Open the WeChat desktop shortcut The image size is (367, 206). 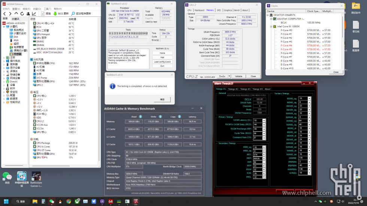pos(7,178)
